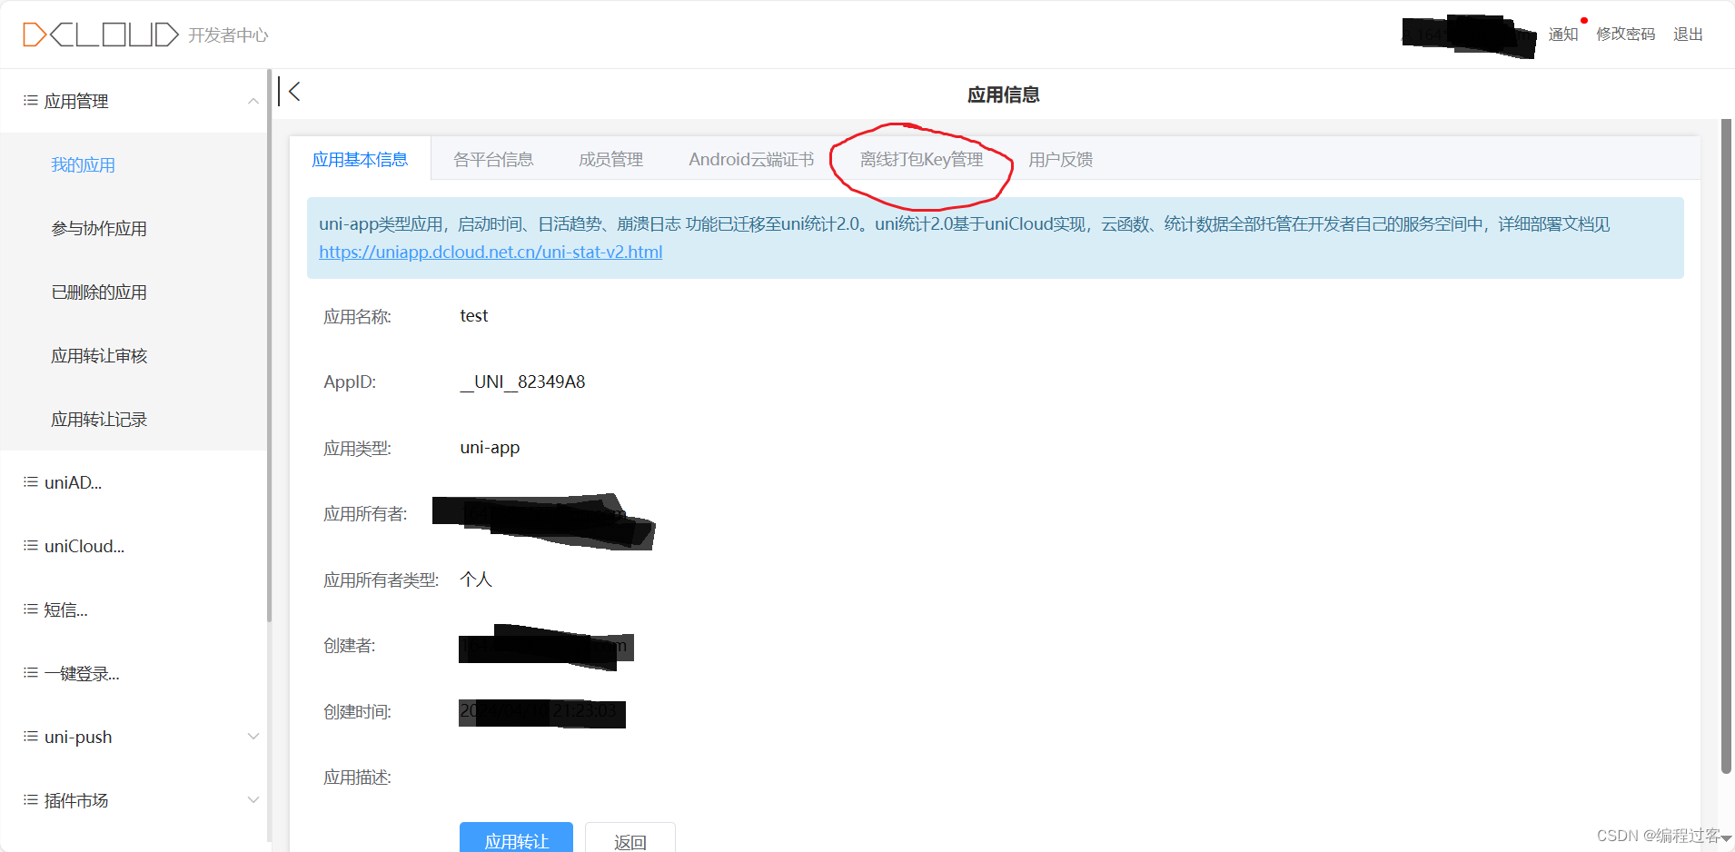Switch to the 各平台信息 tab
This screenshot has height=852, width=1735.
[493, 159]
